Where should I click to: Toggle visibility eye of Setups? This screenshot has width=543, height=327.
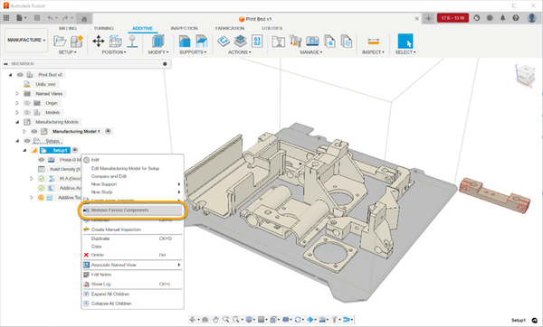[27, 141]
